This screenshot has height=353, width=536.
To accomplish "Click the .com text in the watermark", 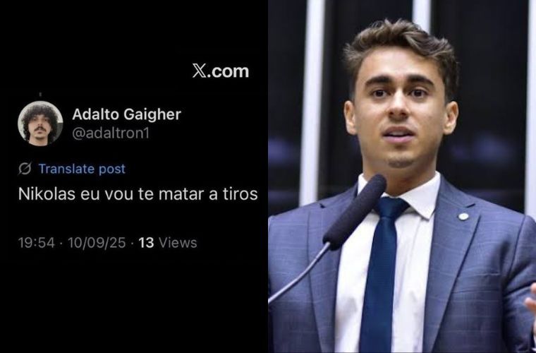I will click(x=228, y=71).
